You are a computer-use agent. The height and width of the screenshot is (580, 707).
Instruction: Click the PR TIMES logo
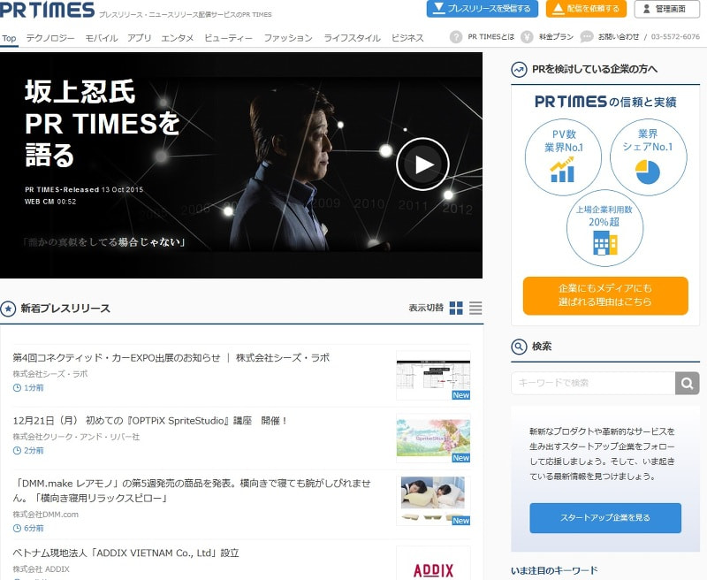point(48,11)
